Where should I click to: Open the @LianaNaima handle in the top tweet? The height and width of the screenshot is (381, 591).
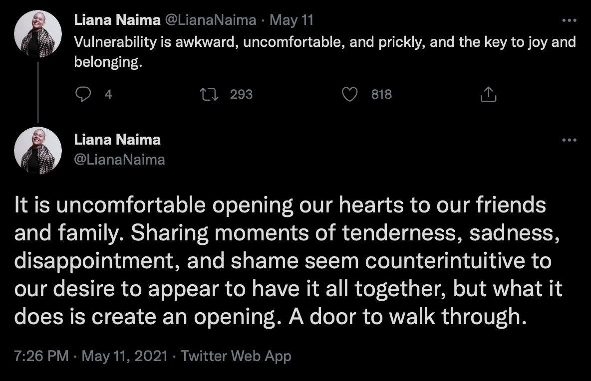(x=208, y=20)
